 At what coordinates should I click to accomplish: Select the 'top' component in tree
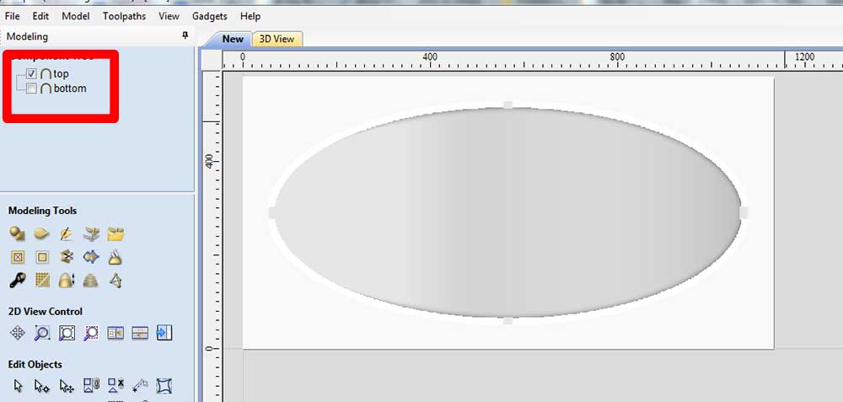pyautogui.click(x=61, y=73)
